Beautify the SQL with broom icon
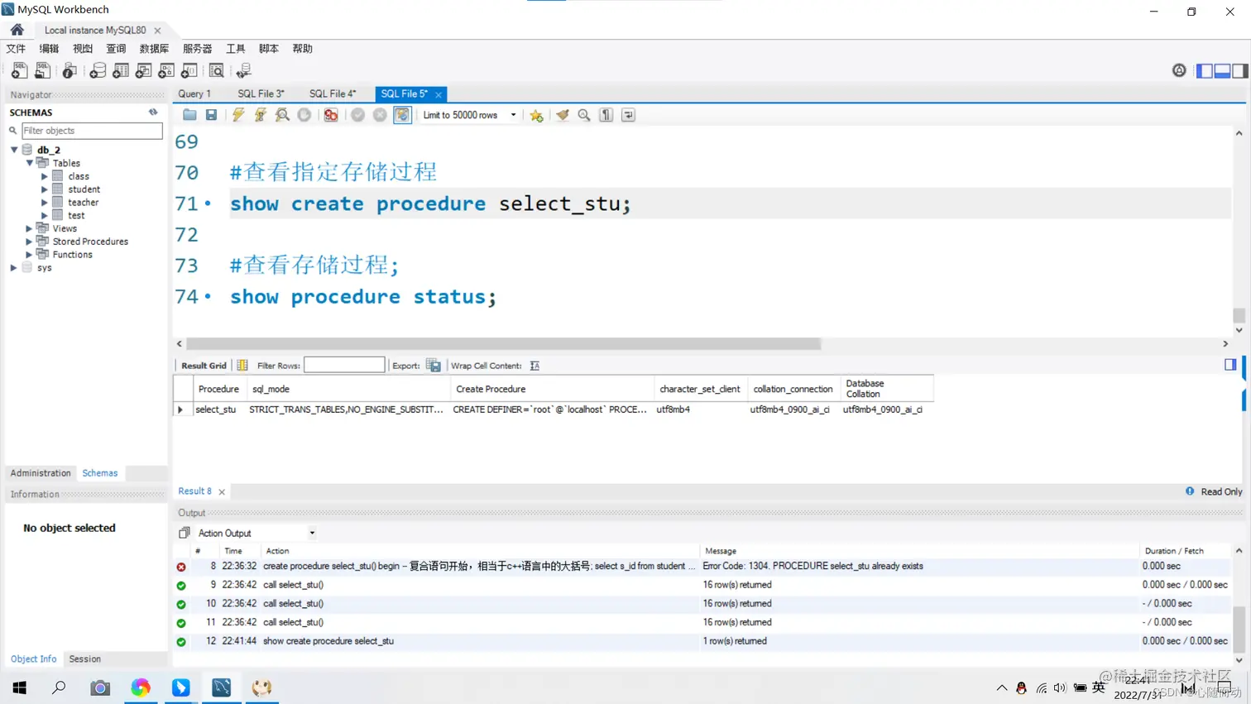 click(563, 115)
